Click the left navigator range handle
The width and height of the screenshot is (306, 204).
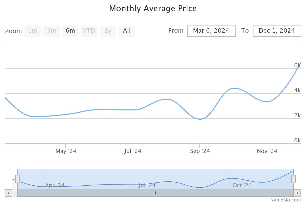coord(18,179)
